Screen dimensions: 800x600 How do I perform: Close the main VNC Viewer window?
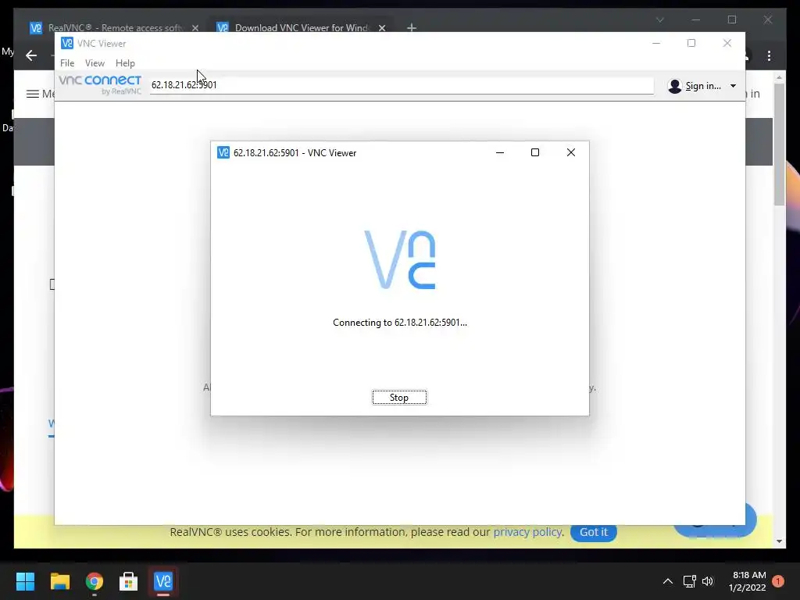(x=727, y=44)
